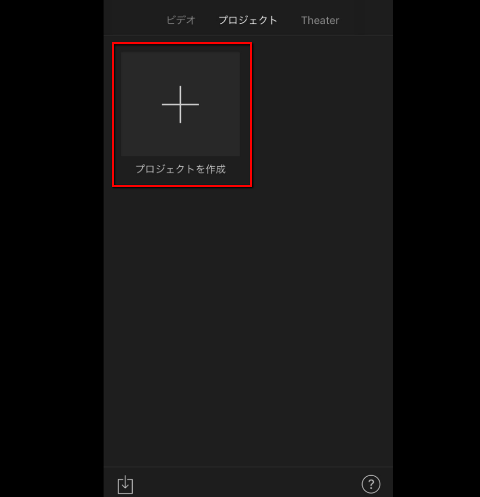Select the プロジェクト tab
Image resolution: width=480 pixels, height=497 pixels.
click(248, 20)
